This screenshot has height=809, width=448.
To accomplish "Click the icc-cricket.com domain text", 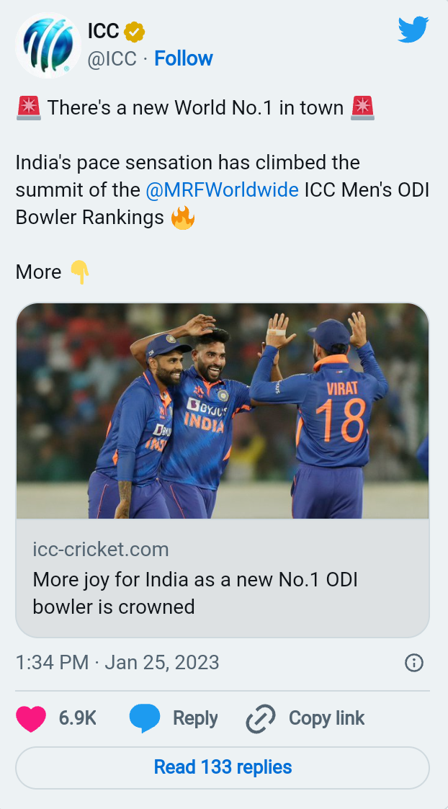I will pos(101,550).
